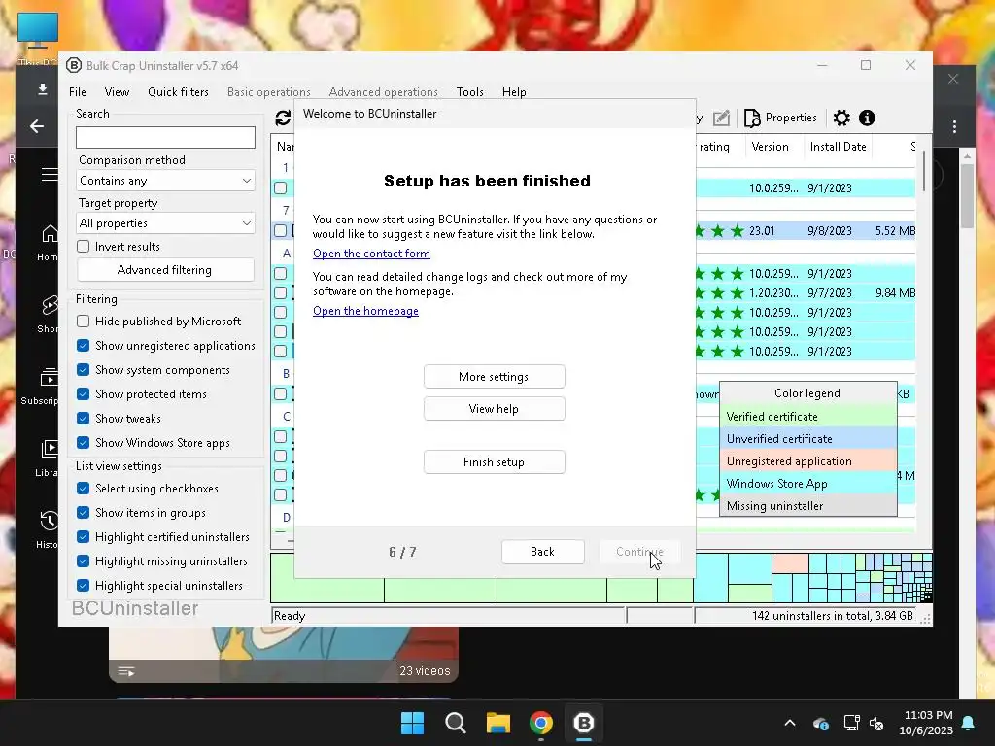Open the Tools menu
Image resolution: width=995 pixels, height=746 pixels.
coord(470,92)
